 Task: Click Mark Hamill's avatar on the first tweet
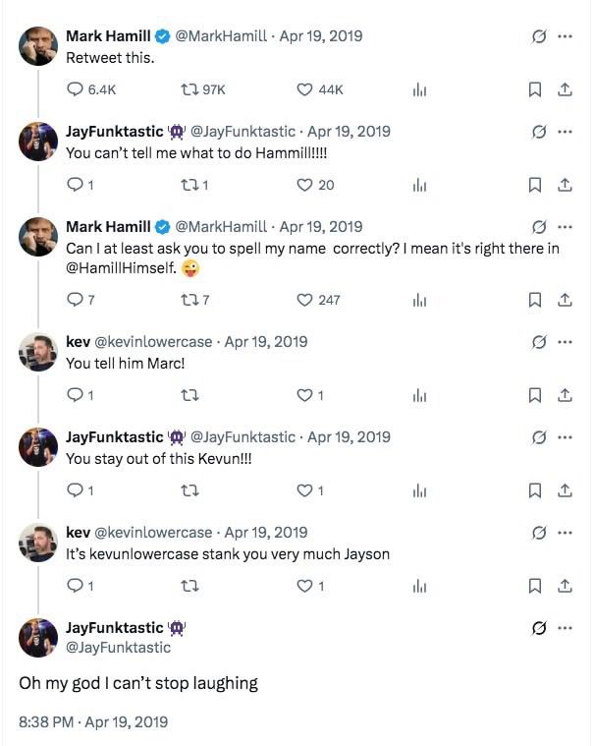38,47
